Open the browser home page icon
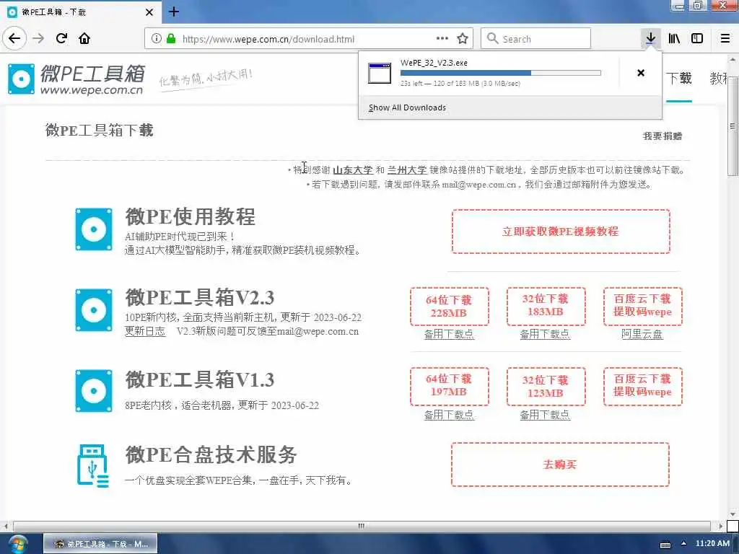Viewport: 739px width, 554px height. coord(84,38)
